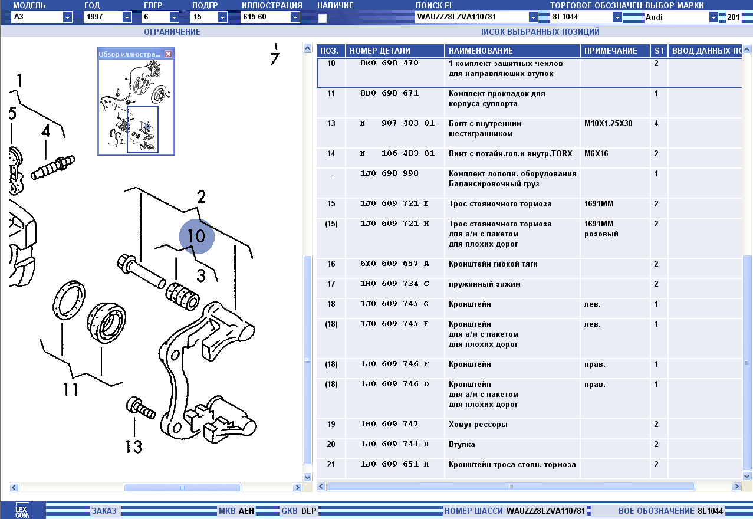This screenshot has width=753, height=519.
Task: Click the M10X1,25X30 note cell
Action: 615,133
